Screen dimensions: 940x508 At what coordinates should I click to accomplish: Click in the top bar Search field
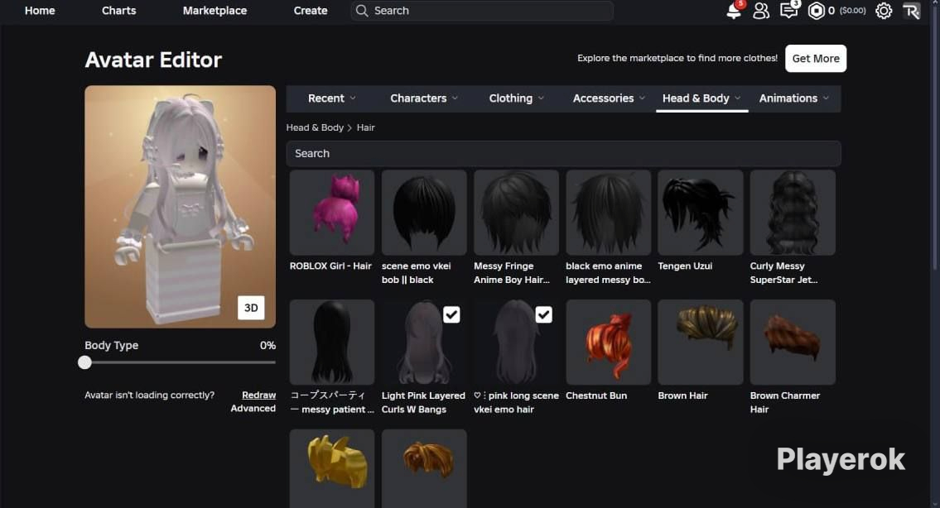point(482,11)
